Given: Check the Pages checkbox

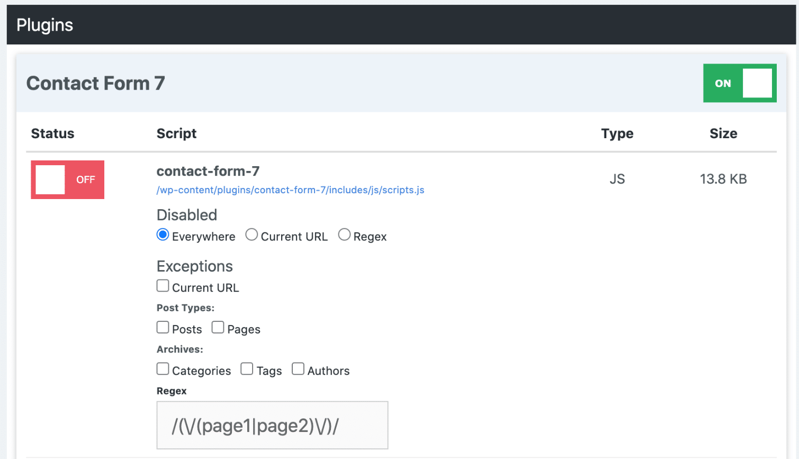Looking at the screenshot, I should click(218, 327).
